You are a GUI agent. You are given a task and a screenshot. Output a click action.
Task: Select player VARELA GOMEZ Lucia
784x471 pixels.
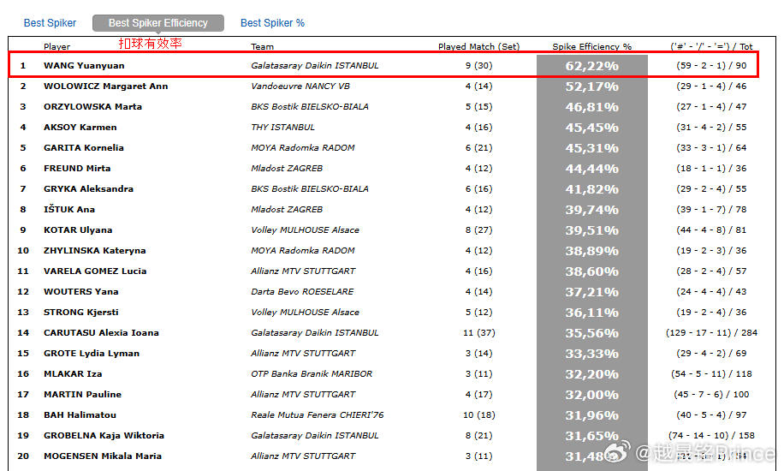point(95,271)
